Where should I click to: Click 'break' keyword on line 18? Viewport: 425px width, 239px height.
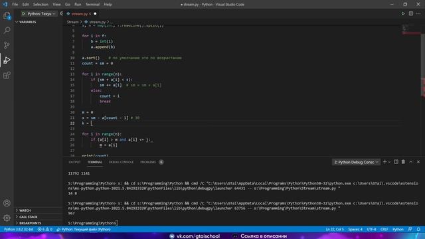[x=105, y=102]
